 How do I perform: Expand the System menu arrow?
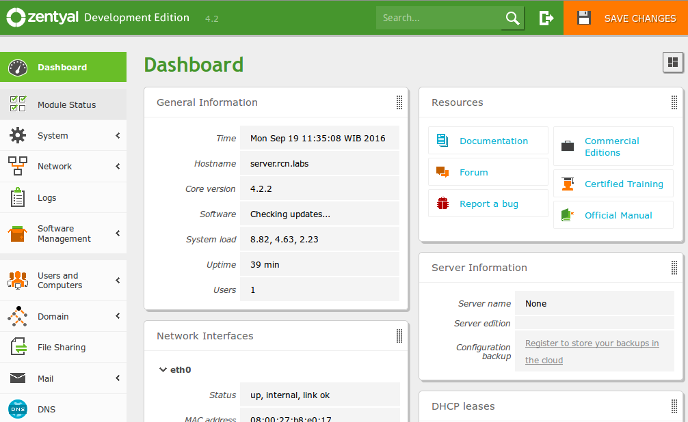[x=118, y=135]
